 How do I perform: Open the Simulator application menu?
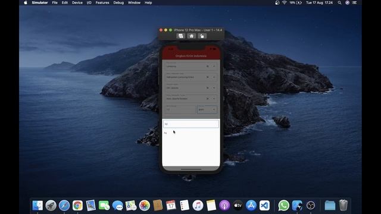[40, 2]
